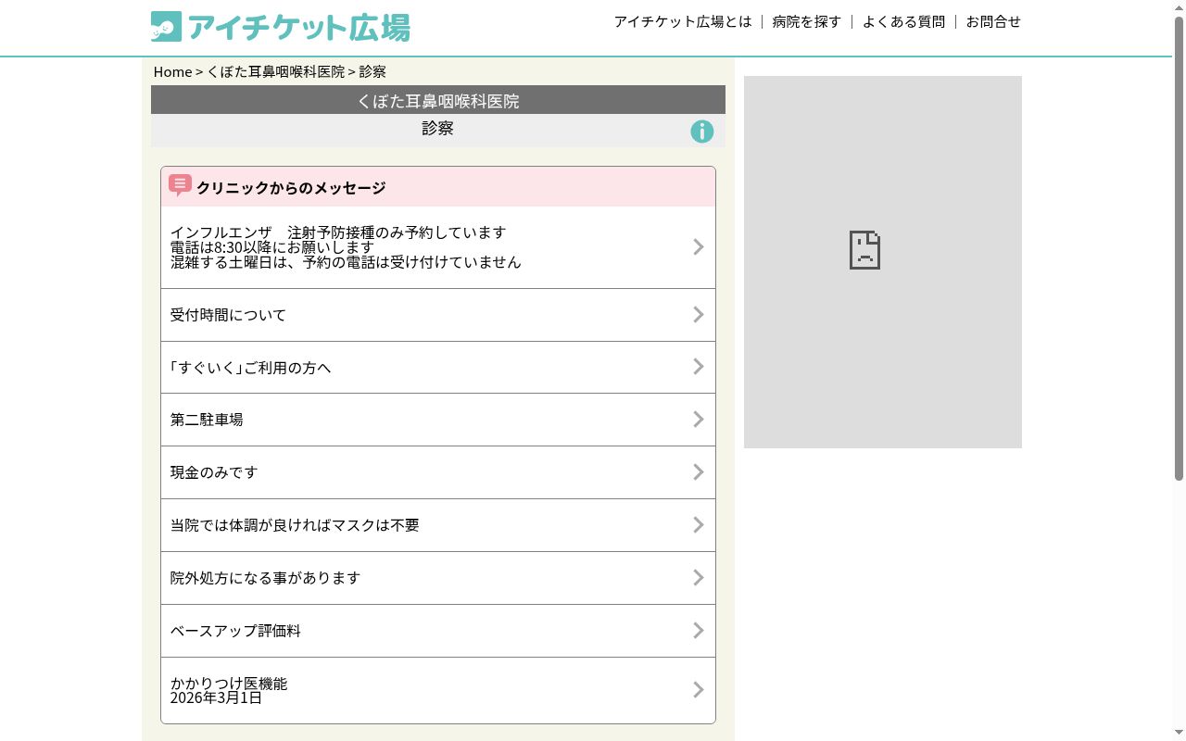The height and width of the screenshot is (741, 1186).
Task: Select かかりつけ医機能 2026年3月1日 text
Action: point(229,690)
